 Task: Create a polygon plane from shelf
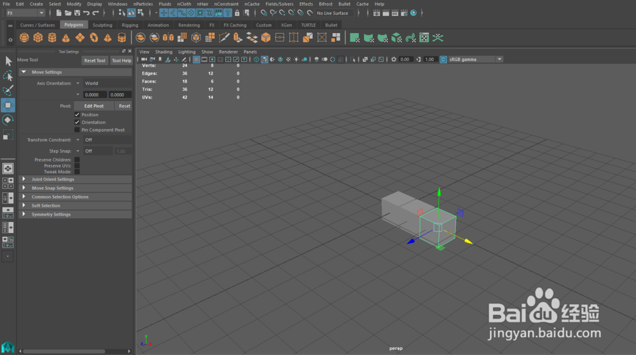[x=80, y=38]
